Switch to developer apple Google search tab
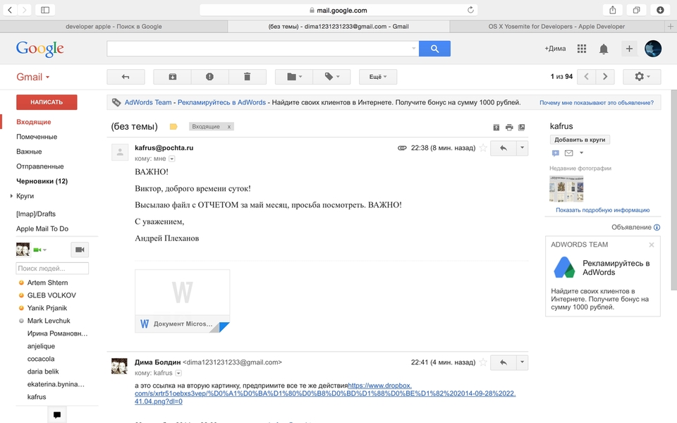 click(114, 26)
